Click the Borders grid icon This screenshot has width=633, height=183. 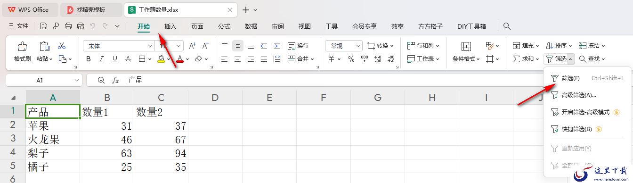[141, 59]
